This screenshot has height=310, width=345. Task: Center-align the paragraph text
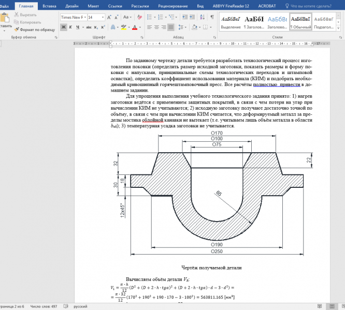[157, 27]
